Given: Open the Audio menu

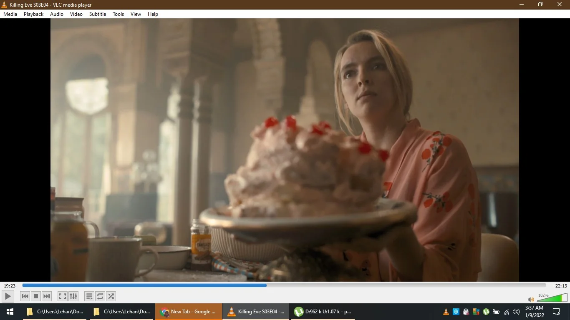Looking at the screenshot, I should click(57, 14).
